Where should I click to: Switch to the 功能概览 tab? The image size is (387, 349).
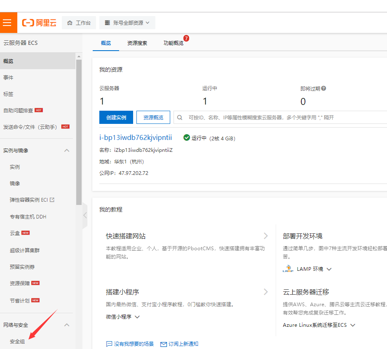pyautogui.click(x=174, y=43)
